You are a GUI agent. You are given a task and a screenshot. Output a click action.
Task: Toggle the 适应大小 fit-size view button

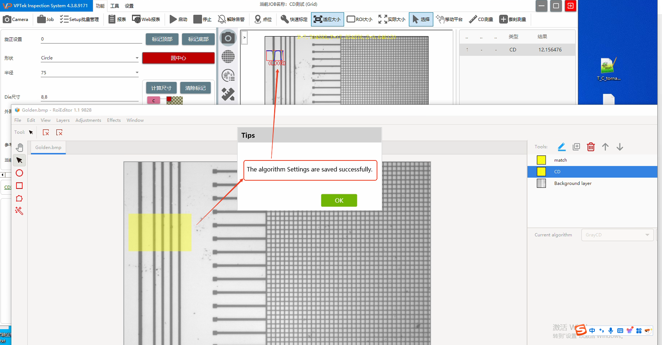(x=327, y=19)
